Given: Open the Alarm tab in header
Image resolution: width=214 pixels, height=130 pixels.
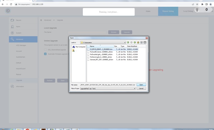Looking at the screenshot, I should [148, 11].
